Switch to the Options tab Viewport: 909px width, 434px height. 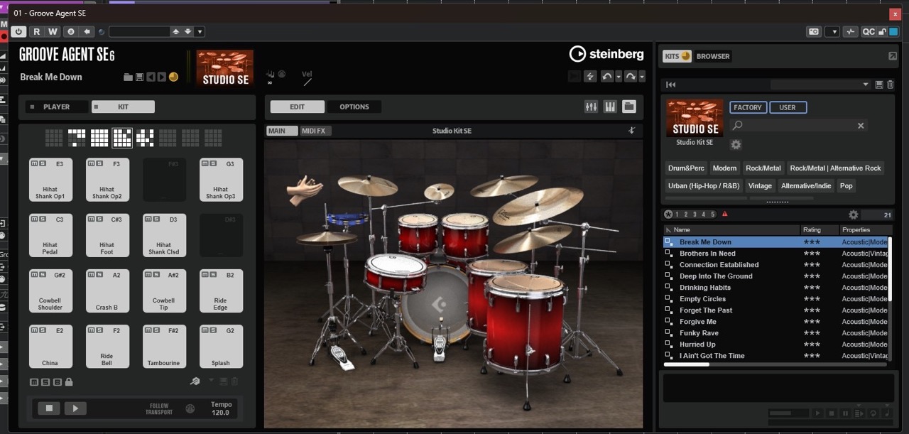(x=354, y=107)
